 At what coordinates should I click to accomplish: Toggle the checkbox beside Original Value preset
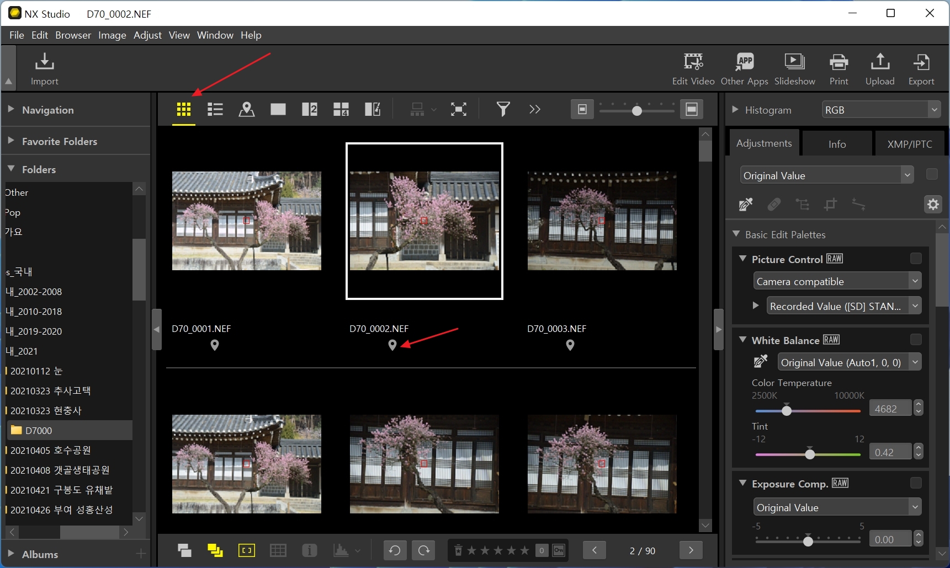(x=932, y=174)
